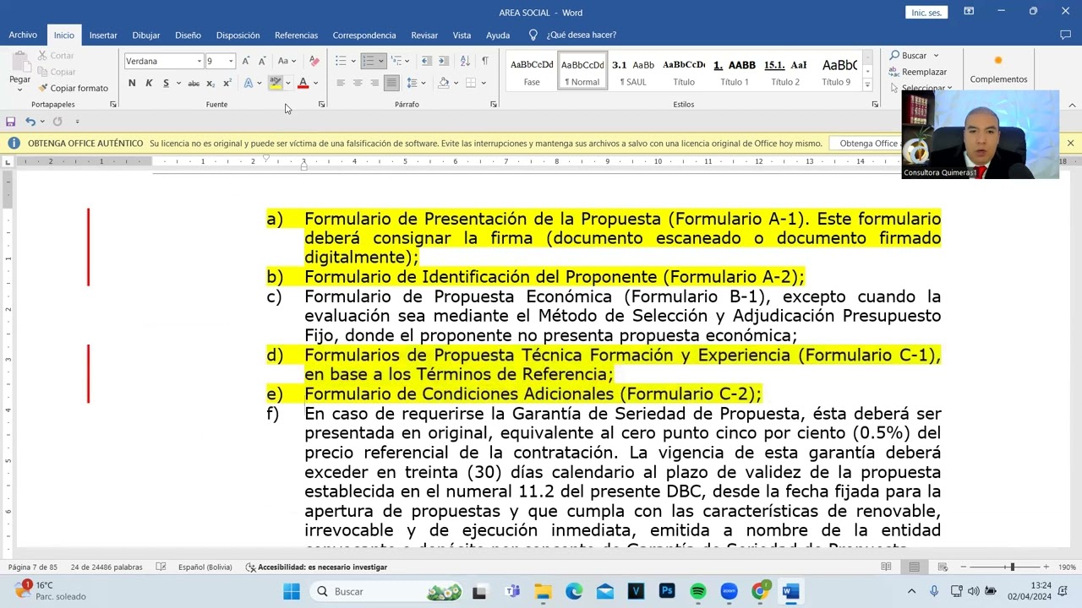Toggle justified text alignment
The image size is (1082, 608).
pos(391,83)
